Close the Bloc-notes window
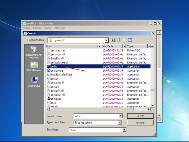The width and height of the screenshot is (189, 142). pos(159,23)
